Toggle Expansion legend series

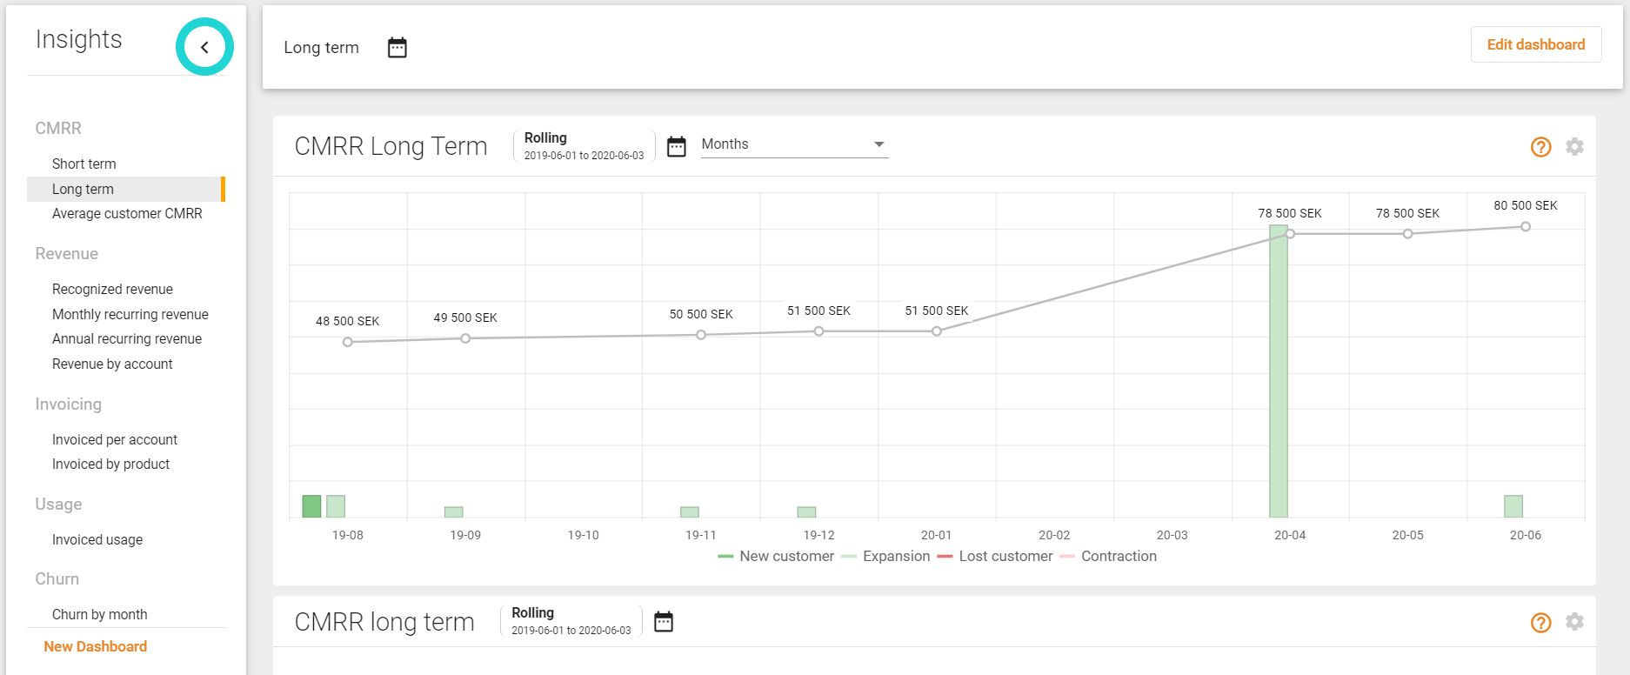tap(886, 556)
